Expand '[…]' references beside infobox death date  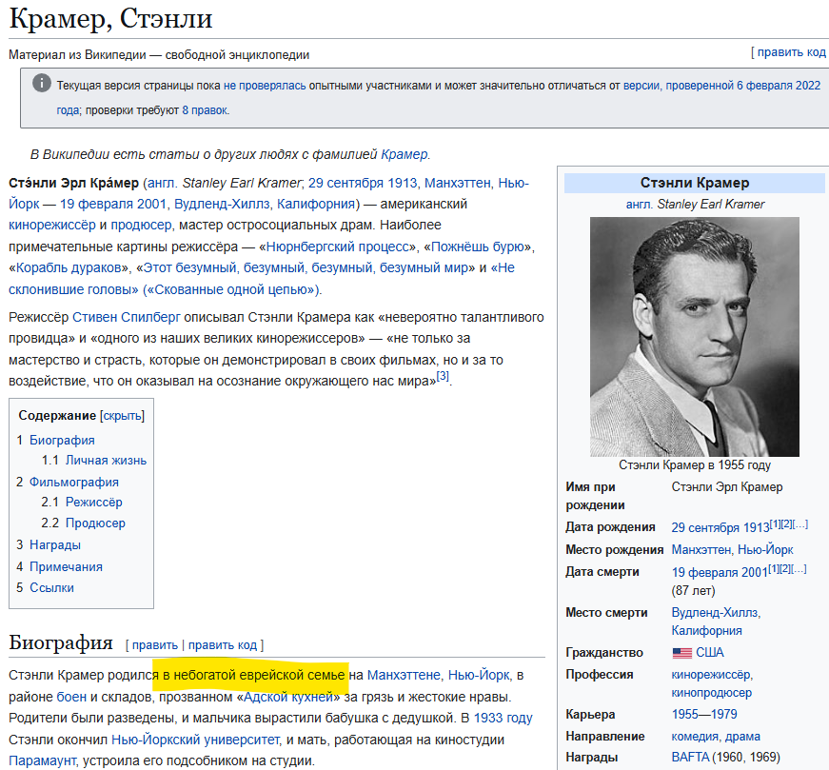(799, 568)
